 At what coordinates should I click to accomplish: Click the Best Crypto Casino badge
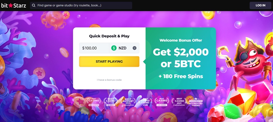[145, 102]
